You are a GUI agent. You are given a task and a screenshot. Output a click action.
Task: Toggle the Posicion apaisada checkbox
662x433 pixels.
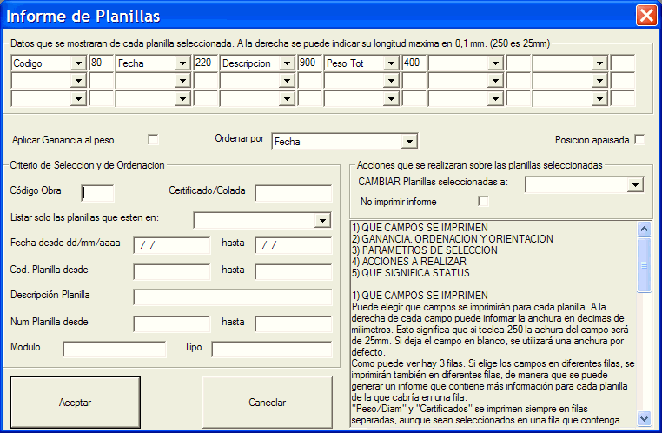point(639,139)
